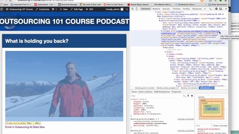The height and width of the screenshot is (134, 239).
Task: Toggle DevTools device mode phone icon
Action: pyautogui.click(x=137, y=9)
